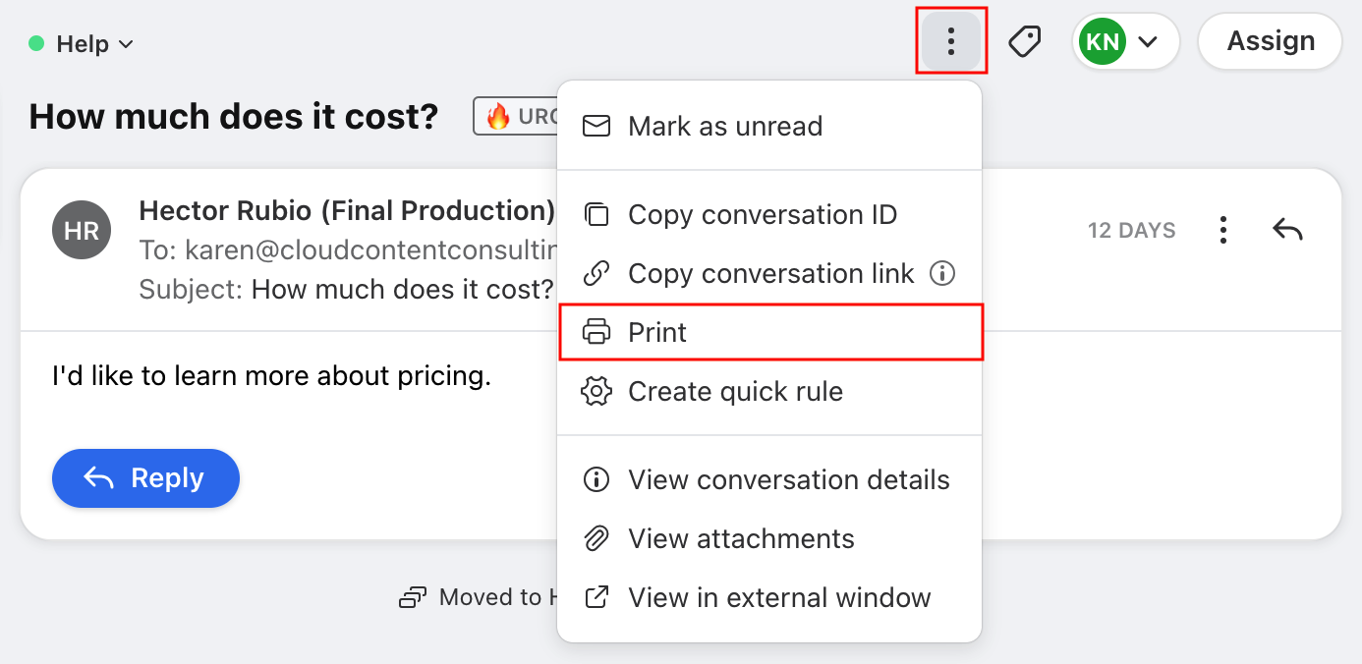The width and height of the screenshot is (1362, 664).
Task: Click the envelope icon for Mark as unread
Action: (596, 126)
